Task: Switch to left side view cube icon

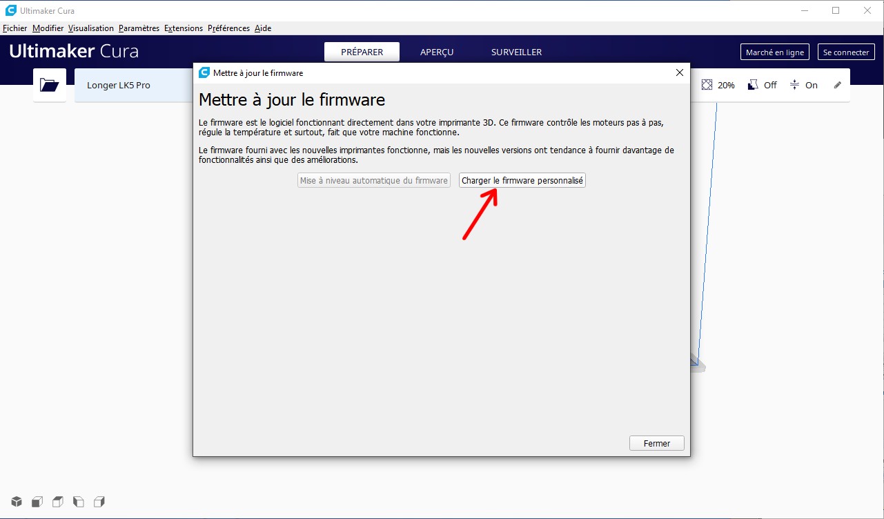Action: coord(79,502)
